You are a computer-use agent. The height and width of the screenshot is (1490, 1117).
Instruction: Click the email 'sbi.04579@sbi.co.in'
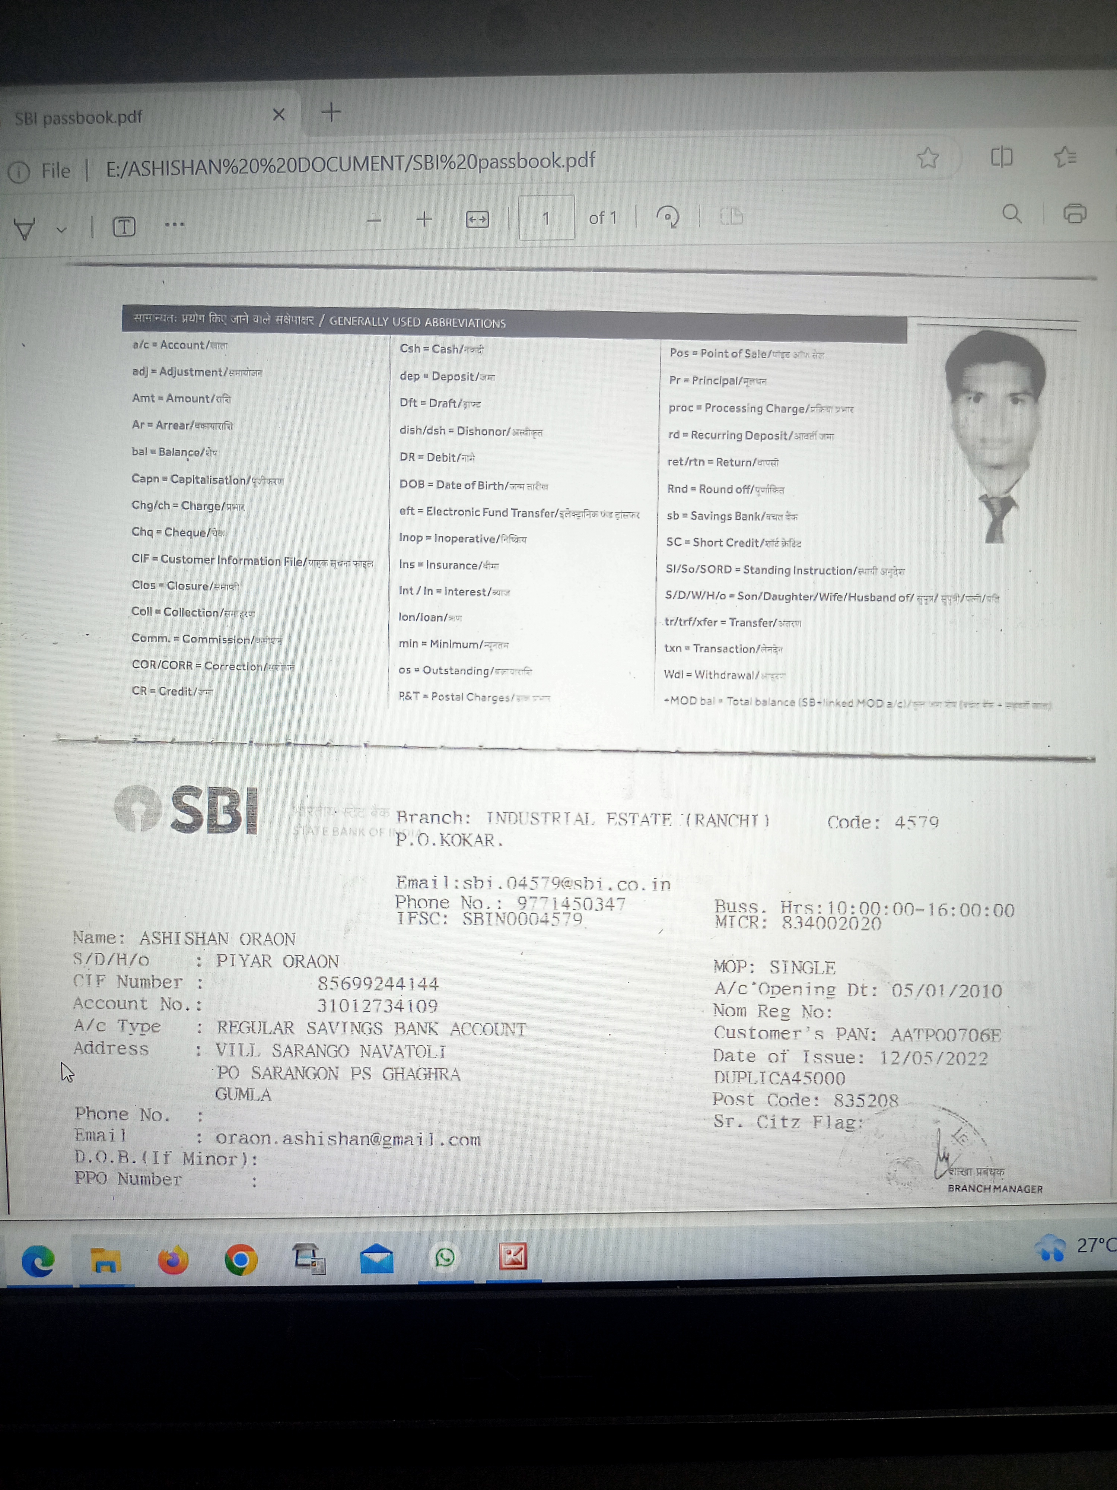(566, 884)
